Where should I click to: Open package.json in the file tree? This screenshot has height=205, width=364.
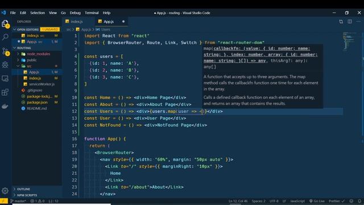[x=37, y=102]
